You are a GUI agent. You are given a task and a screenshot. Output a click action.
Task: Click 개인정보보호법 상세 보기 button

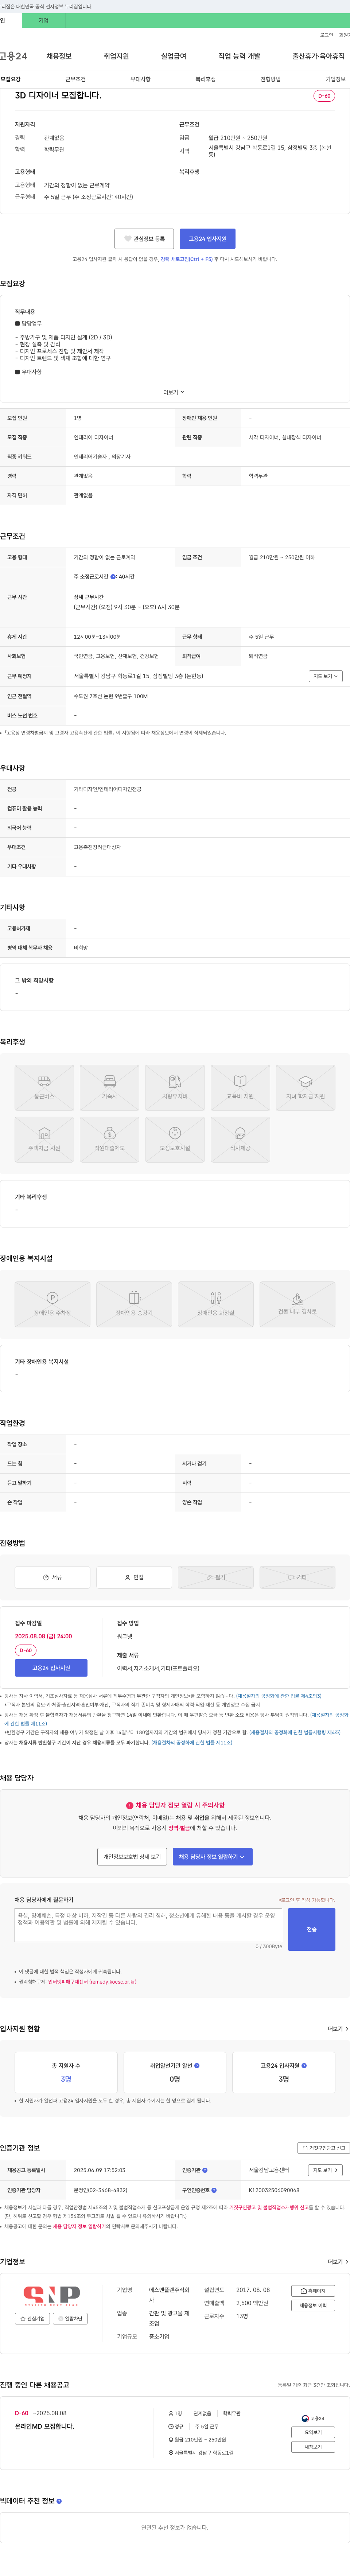click(x=132, y=1857)
